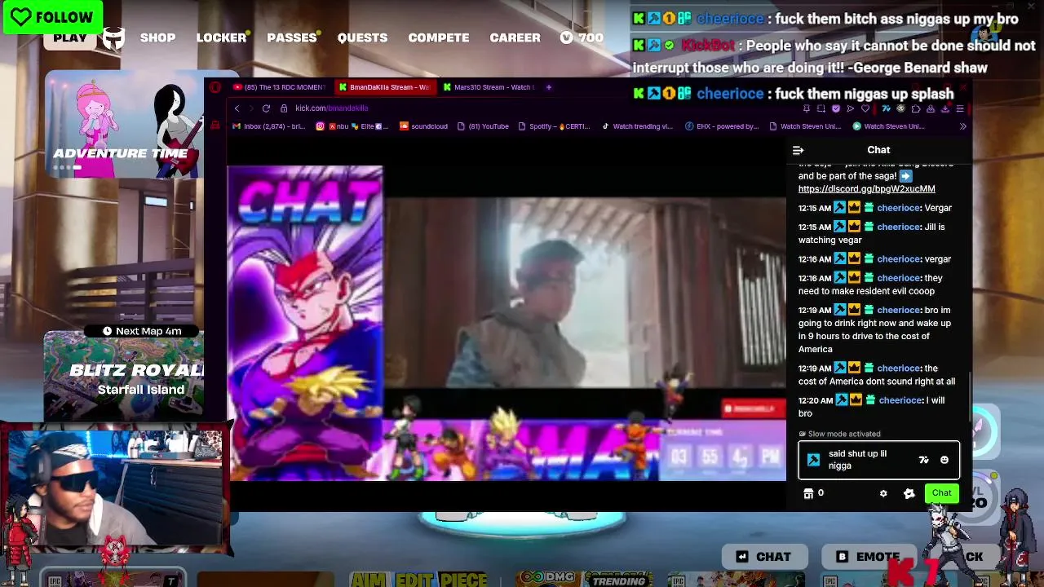Open the chat settings gear
Image resolution: width=1044 pixels, height=587 pixels.
coord(883,493)
